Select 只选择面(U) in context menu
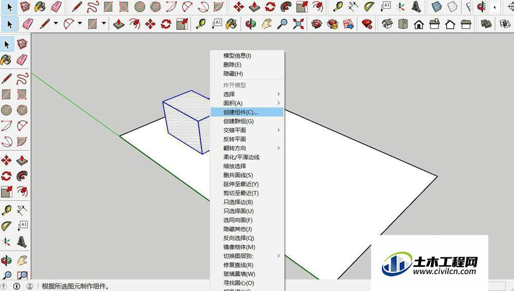Image resolution: width=514 pixels, height=291 pixels. click(x=247, y=211)
